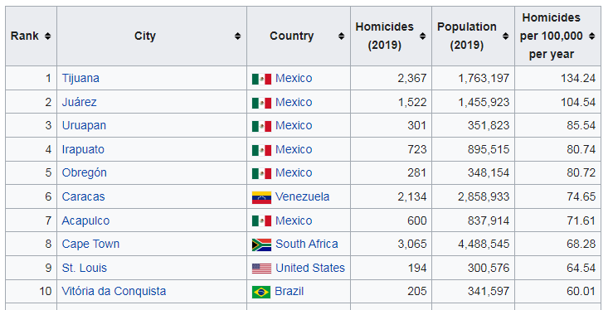Open the South Africa country link
Image resolution: width=613 pixels, height=310 pixels.
(307, 244)
